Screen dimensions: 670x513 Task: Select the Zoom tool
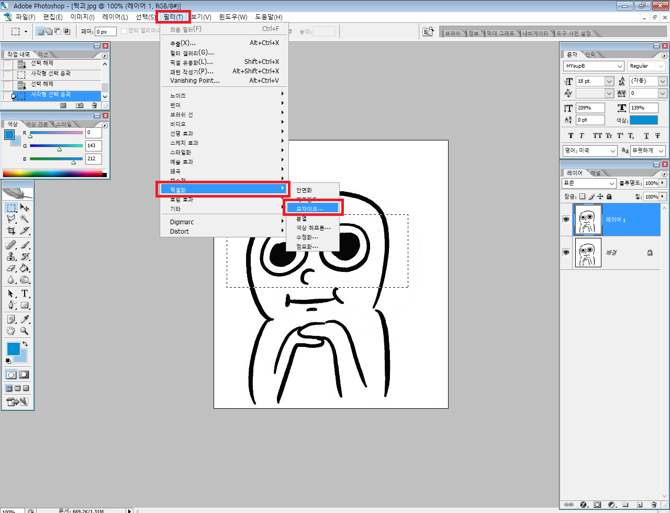[24, 331]
